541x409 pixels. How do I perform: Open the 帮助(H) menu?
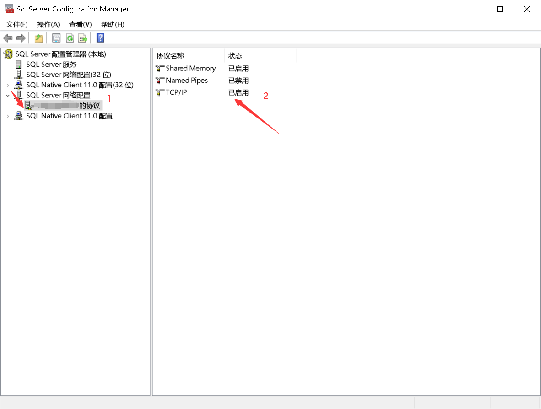[113, 24]
